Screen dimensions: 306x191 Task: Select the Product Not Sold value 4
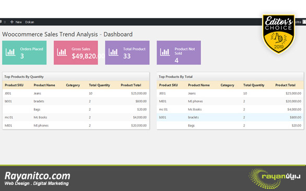(x=176, y=60)
